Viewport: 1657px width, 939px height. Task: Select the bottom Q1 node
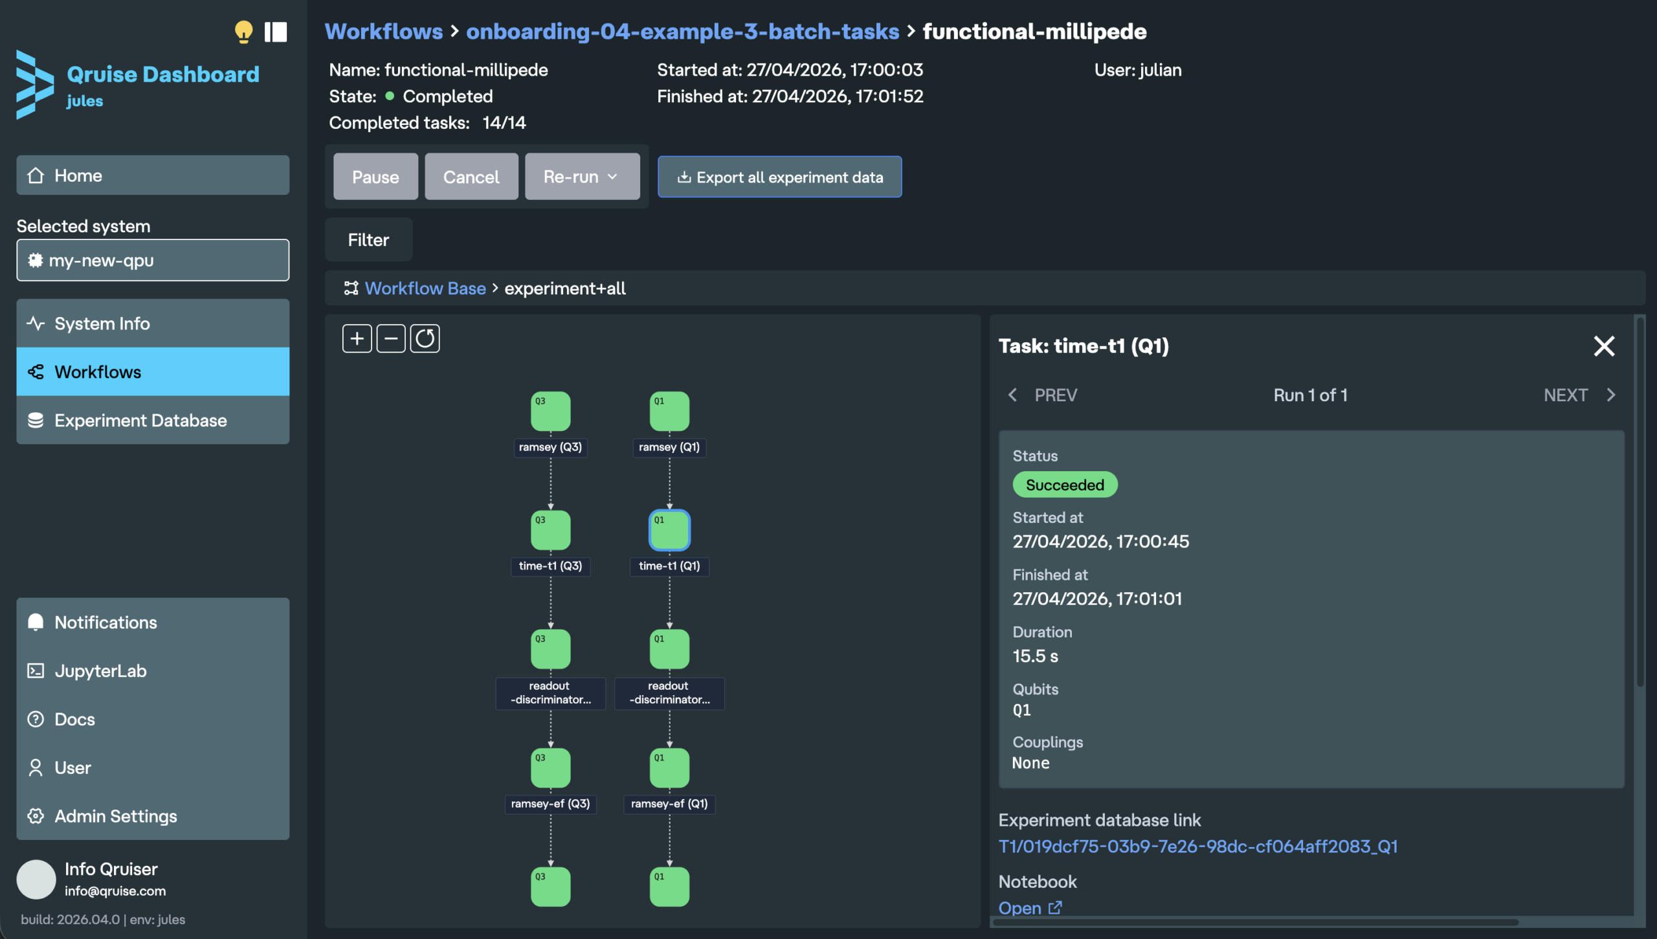[669, 887]
